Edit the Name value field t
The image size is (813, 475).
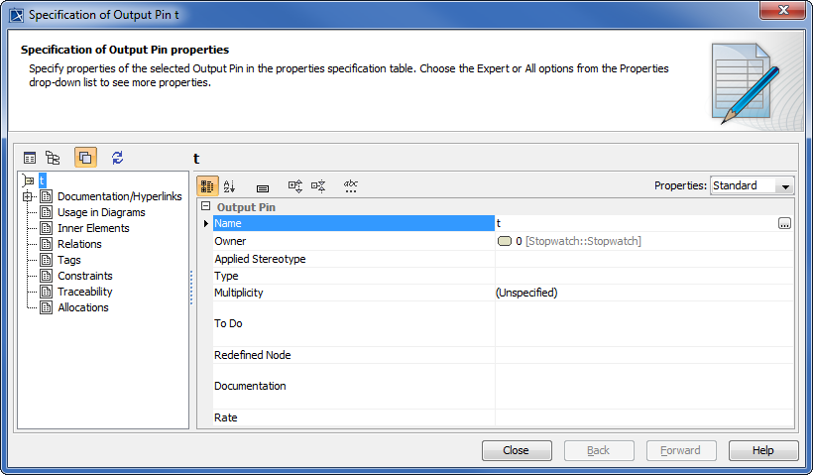click(x=637, y=223)
